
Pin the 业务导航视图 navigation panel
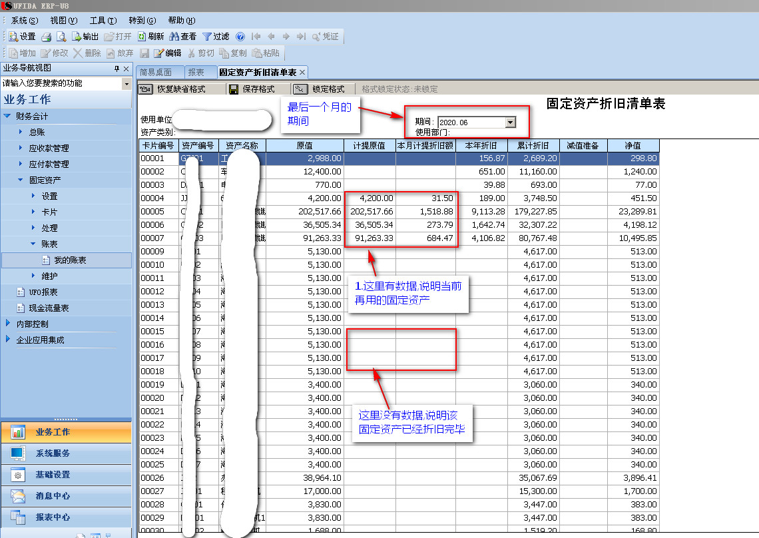click(117, 69)
